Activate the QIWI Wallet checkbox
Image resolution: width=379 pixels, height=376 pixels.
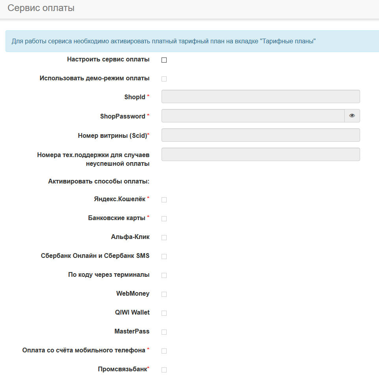(164, 313)
